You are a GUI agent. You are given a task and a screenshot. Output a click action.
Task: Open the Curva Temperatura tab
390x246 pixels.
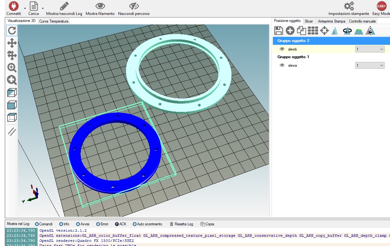pyautogui.click(x=54, y=21)
